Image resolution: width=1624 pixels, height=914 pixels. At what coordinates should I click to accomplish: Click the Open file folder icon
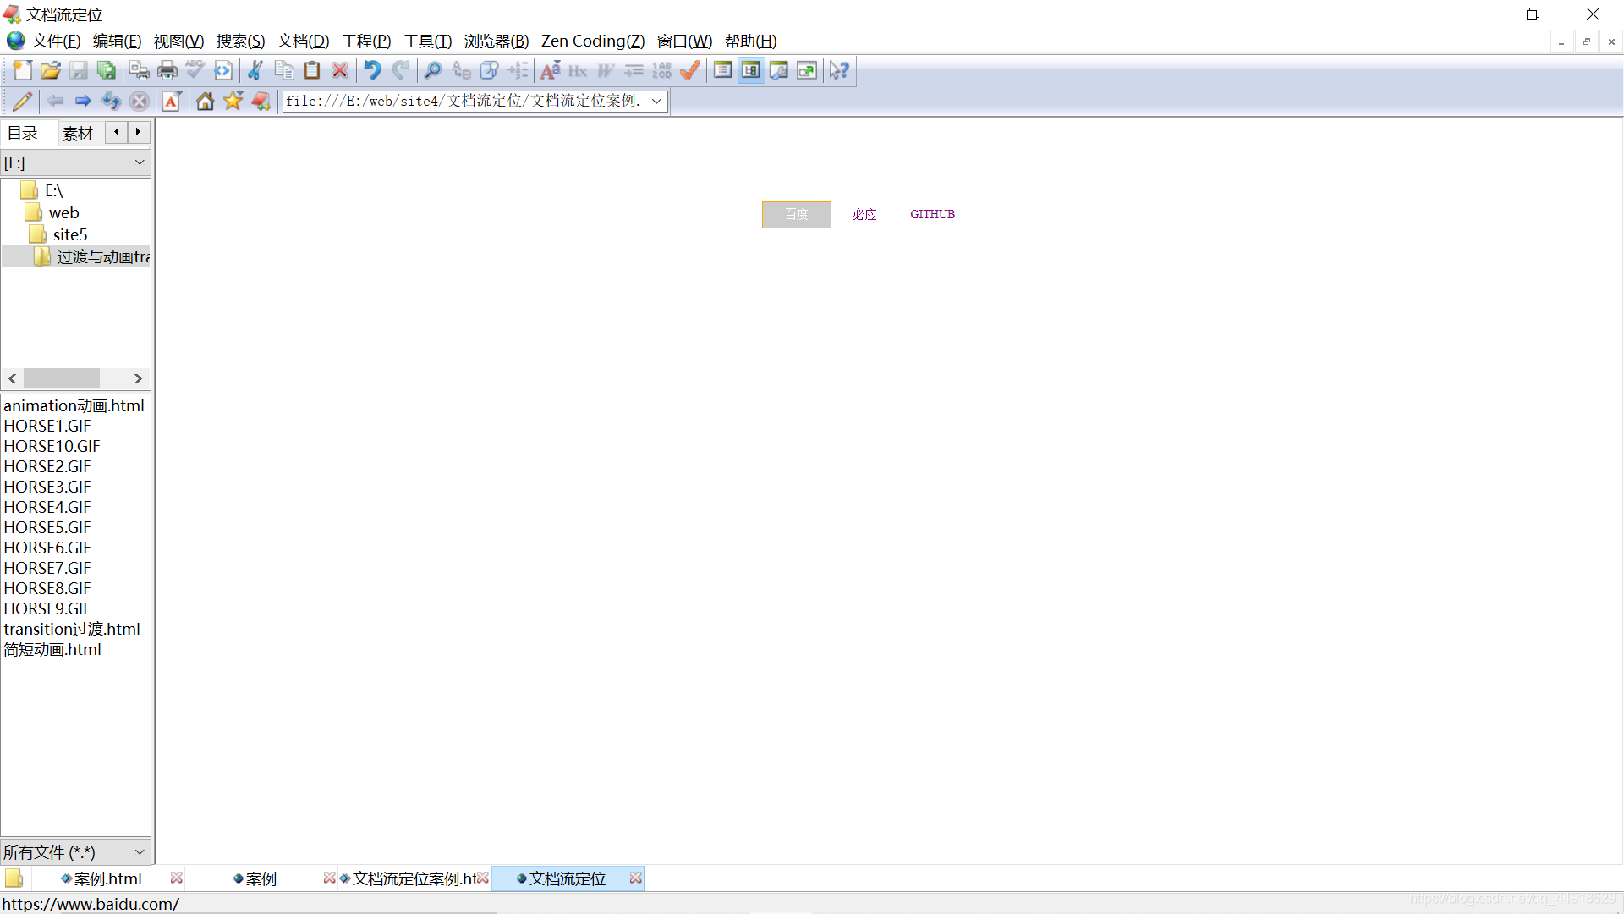tap(51, 71)
